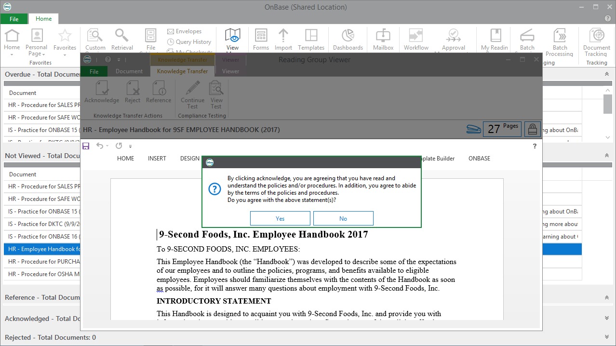Click the Acknowledge icon in Knowledge Transfer Actions

click(x=102, y=92)
